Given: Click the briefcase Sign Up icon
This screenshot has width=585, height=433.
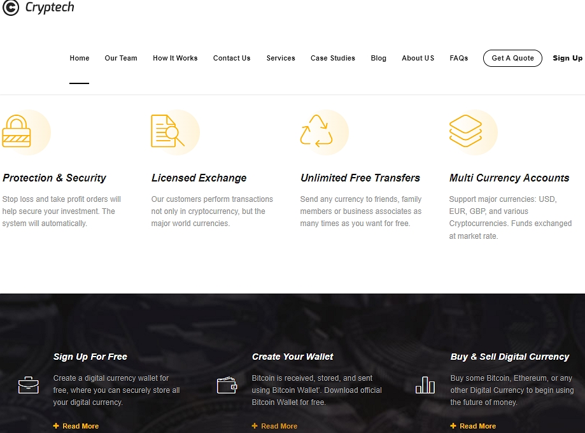Looking at the screenshot, I should click(x=29, y=385).
